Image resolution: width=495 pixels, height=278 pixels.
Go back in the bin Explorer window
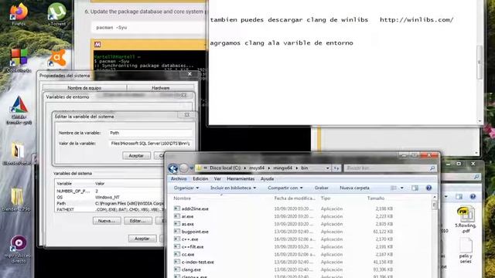point(172,168)
